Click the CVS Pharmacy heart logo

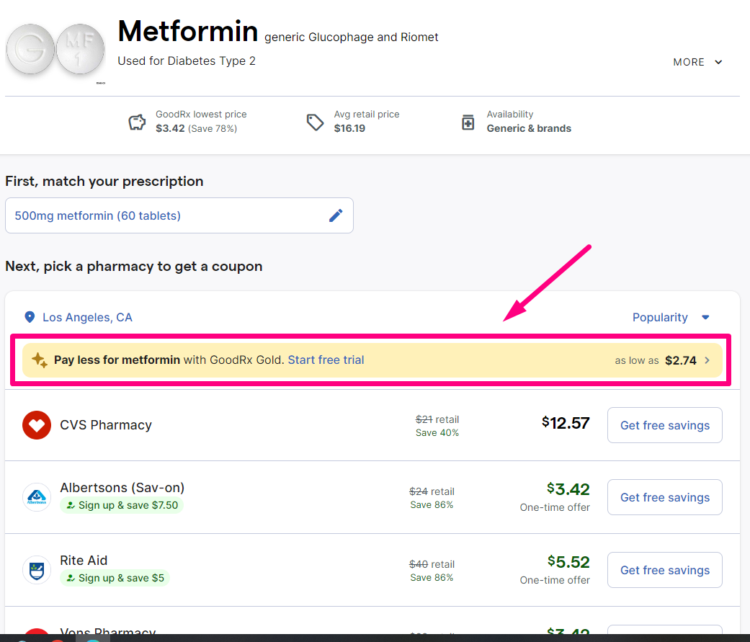point(37,425)
